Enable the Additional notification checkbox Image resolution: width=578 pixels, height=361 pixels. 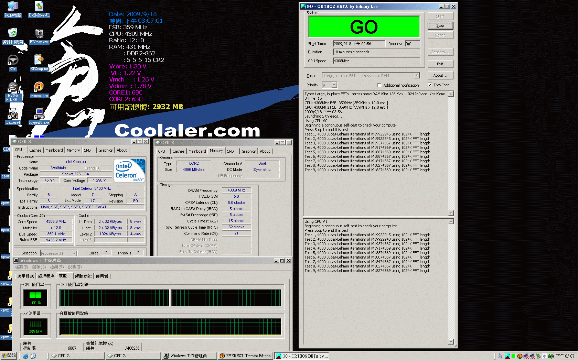tap(379, 85)
